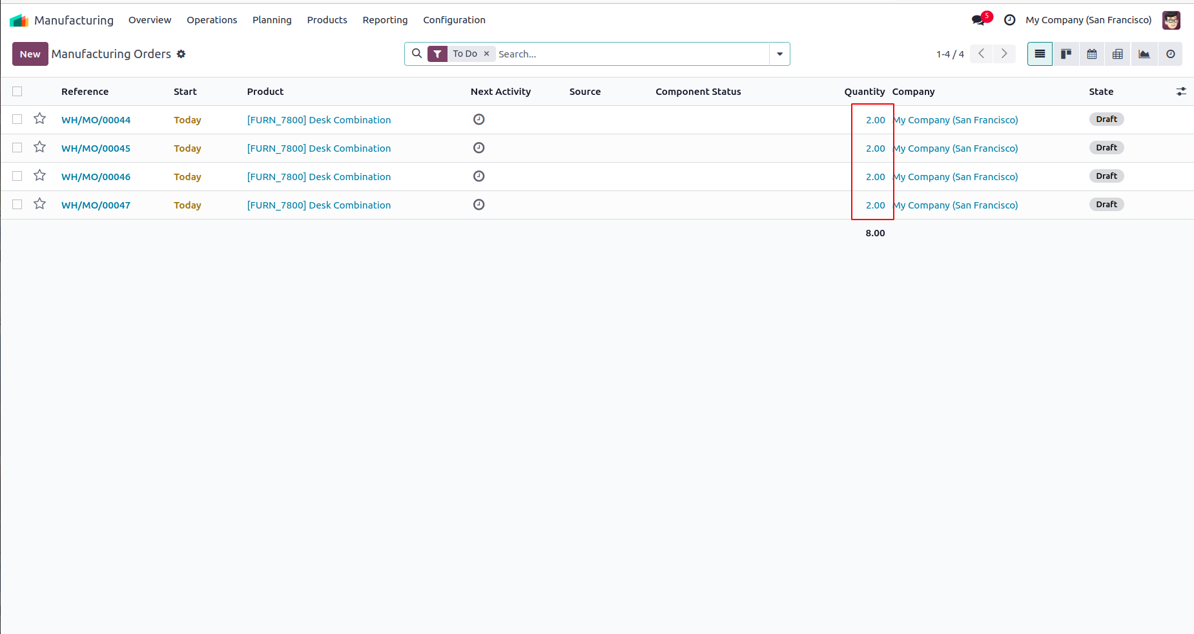Open the Reporting menu

point(385,20)
